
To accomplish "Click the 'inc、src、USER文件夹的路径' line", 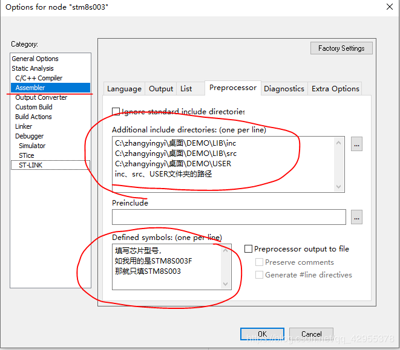I will pyautogui.click(x=163, y=174).
